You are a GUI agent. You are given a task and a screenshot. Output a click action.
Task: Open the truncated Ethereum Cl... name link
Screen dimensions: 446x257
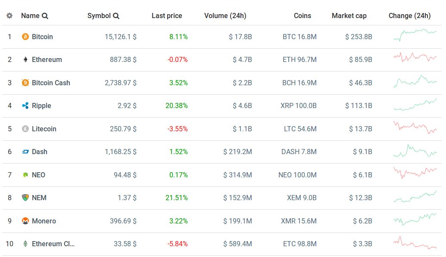(x=53, y=244)
